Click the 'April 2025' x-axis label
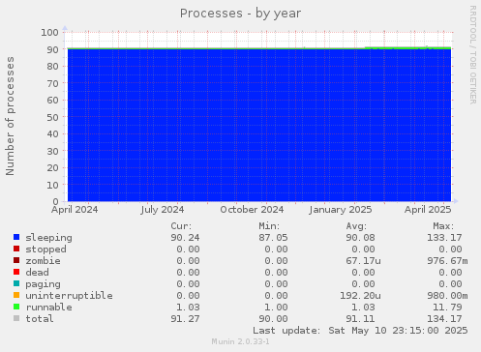 click(428, 210)
